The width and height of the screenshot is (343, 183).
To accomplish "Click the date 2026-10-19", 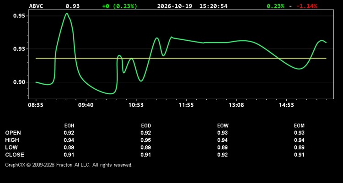I will click(x=175, y=6).
